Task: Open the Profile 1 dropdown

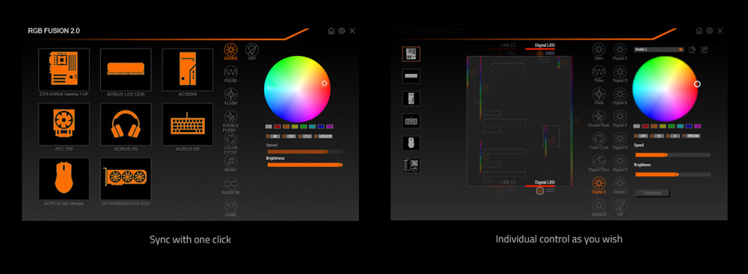Action: (x=659, y=49)
